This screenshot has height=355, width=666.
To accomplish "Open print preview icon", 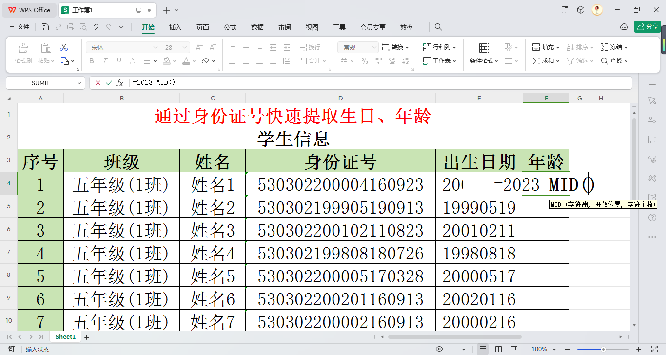I will click(83, 27).
